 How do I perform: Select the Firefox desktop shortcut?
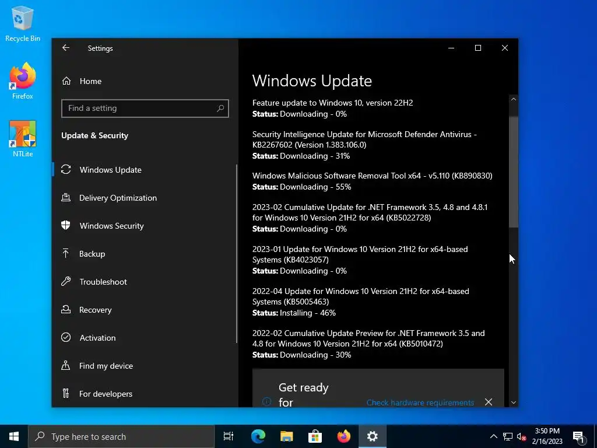[23, 81]
